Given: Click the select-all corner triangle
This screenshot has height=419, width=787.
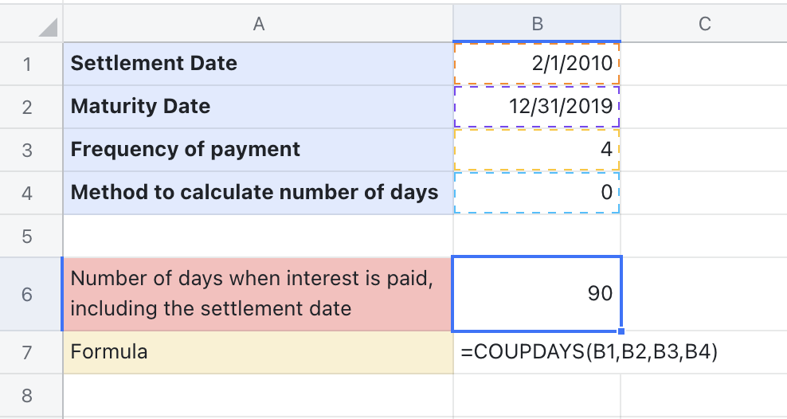Looking at the screenshot, I should pos(47,27).
